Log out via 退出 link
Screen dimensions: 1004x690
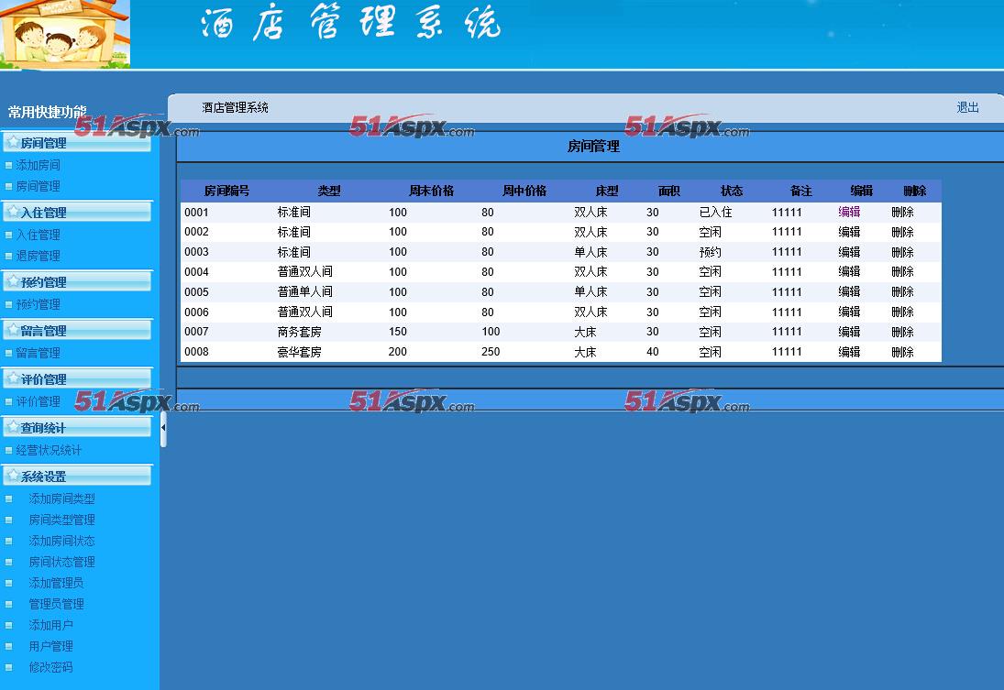967,107
